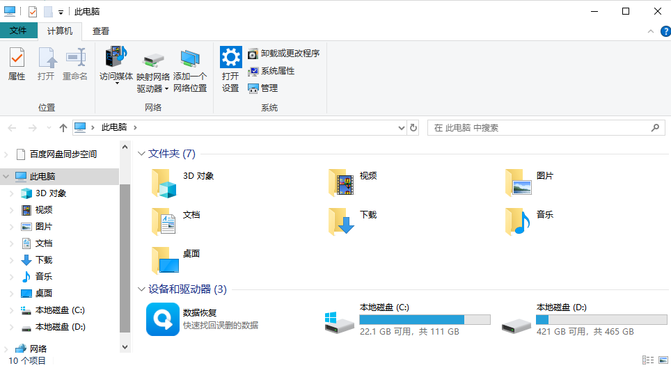Viewport: 671px width, 368px height.
Task: Click 系统属性 in ribbon
Action: click(x=271, y=71)
